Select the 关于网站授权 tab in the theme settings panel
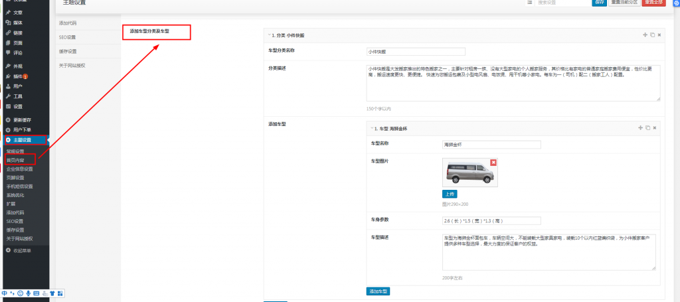680x302 pixels. pyautogui.click(x=88, y=66)
